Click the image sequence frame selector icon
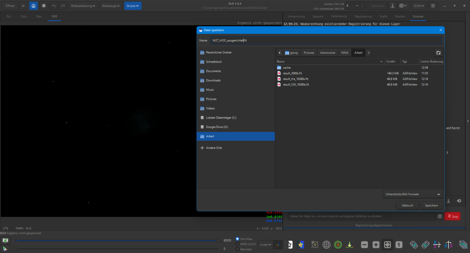470x253 pixels. (463, 245)
